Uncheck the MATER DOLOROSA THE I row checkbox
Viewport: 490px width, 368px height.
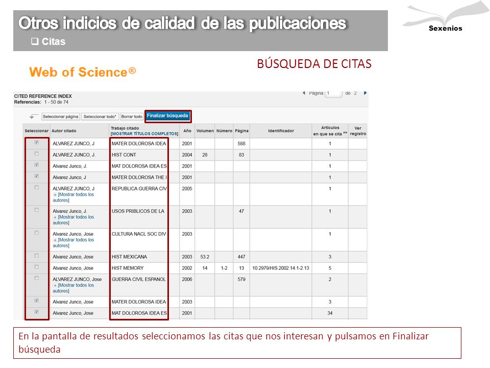37,176
